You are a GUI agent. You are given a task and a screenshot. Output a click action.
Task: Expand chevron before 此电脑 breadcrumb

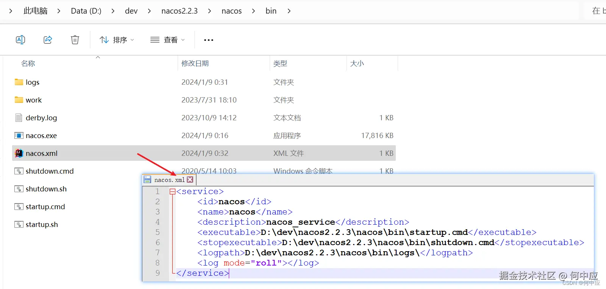[11, 11]
